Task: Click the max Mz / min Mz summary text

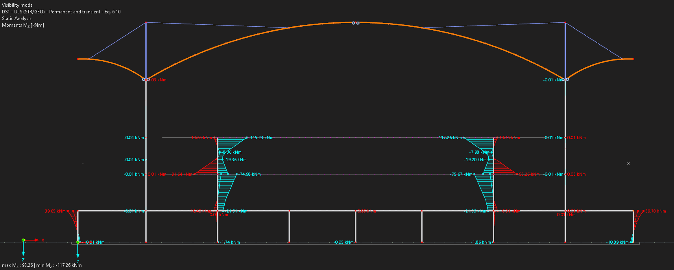Action: [42, 265]
